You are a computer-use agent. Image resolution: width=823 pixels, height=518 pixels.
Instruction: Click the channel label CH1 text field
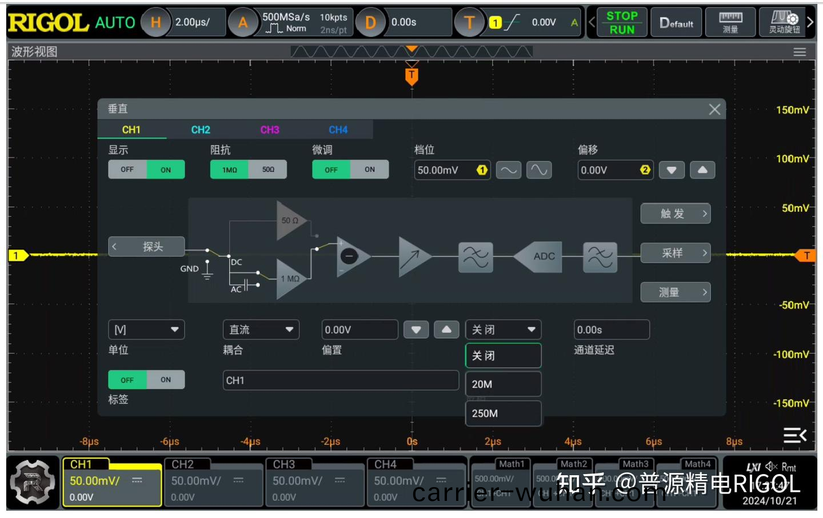341,380
